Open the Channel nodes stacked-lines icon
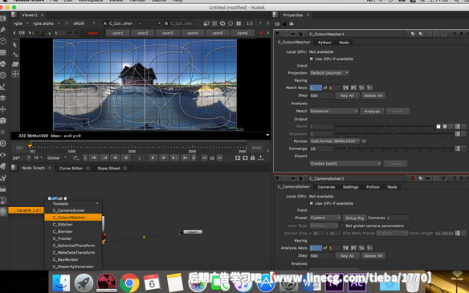This screenshot has width=469, height=293. 3,53
